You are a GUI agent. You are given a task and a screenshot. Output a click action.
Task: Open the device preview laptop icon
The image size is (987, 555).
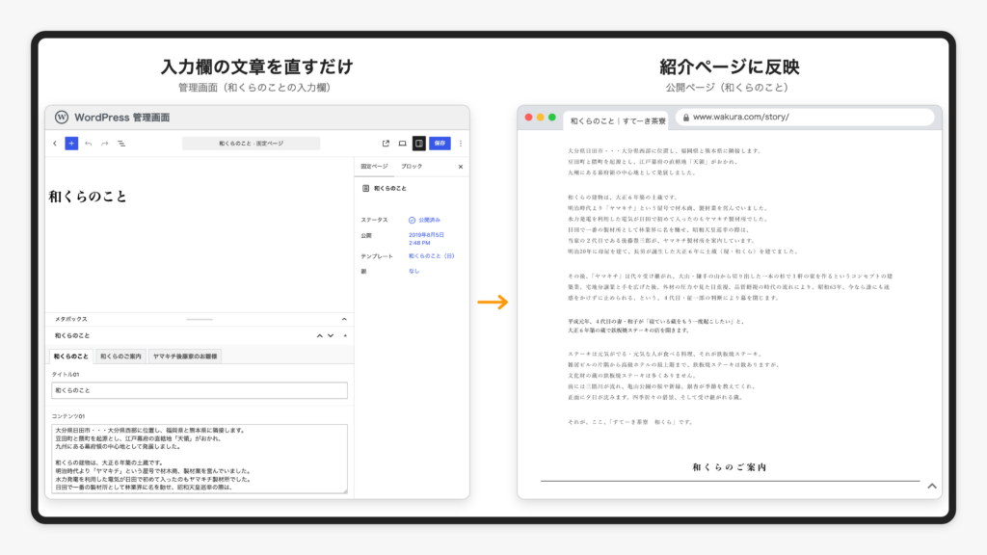pos(402,144)
